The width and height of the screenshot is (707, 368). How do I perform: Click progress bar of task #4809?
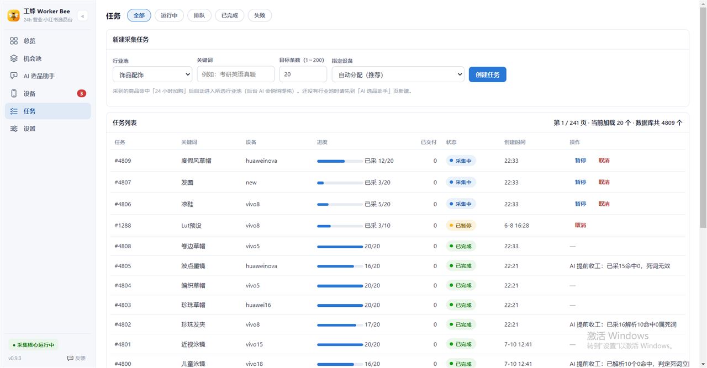tap(340, 161)
